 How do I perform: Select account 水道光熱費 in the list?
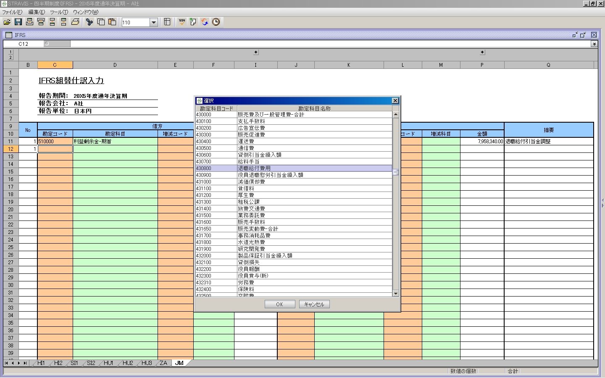point(294,242)
